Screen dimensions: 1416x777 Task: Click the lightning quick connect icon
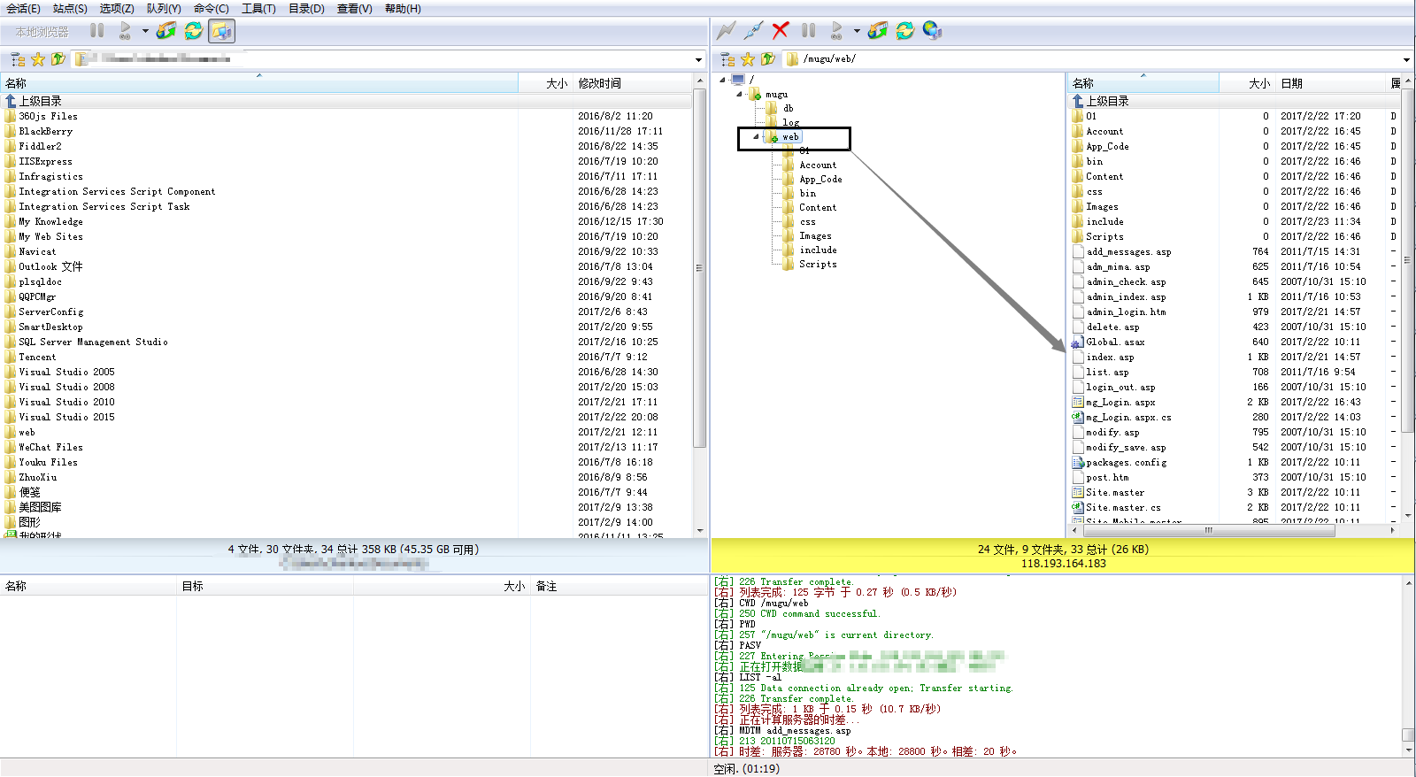pos(726,31)
